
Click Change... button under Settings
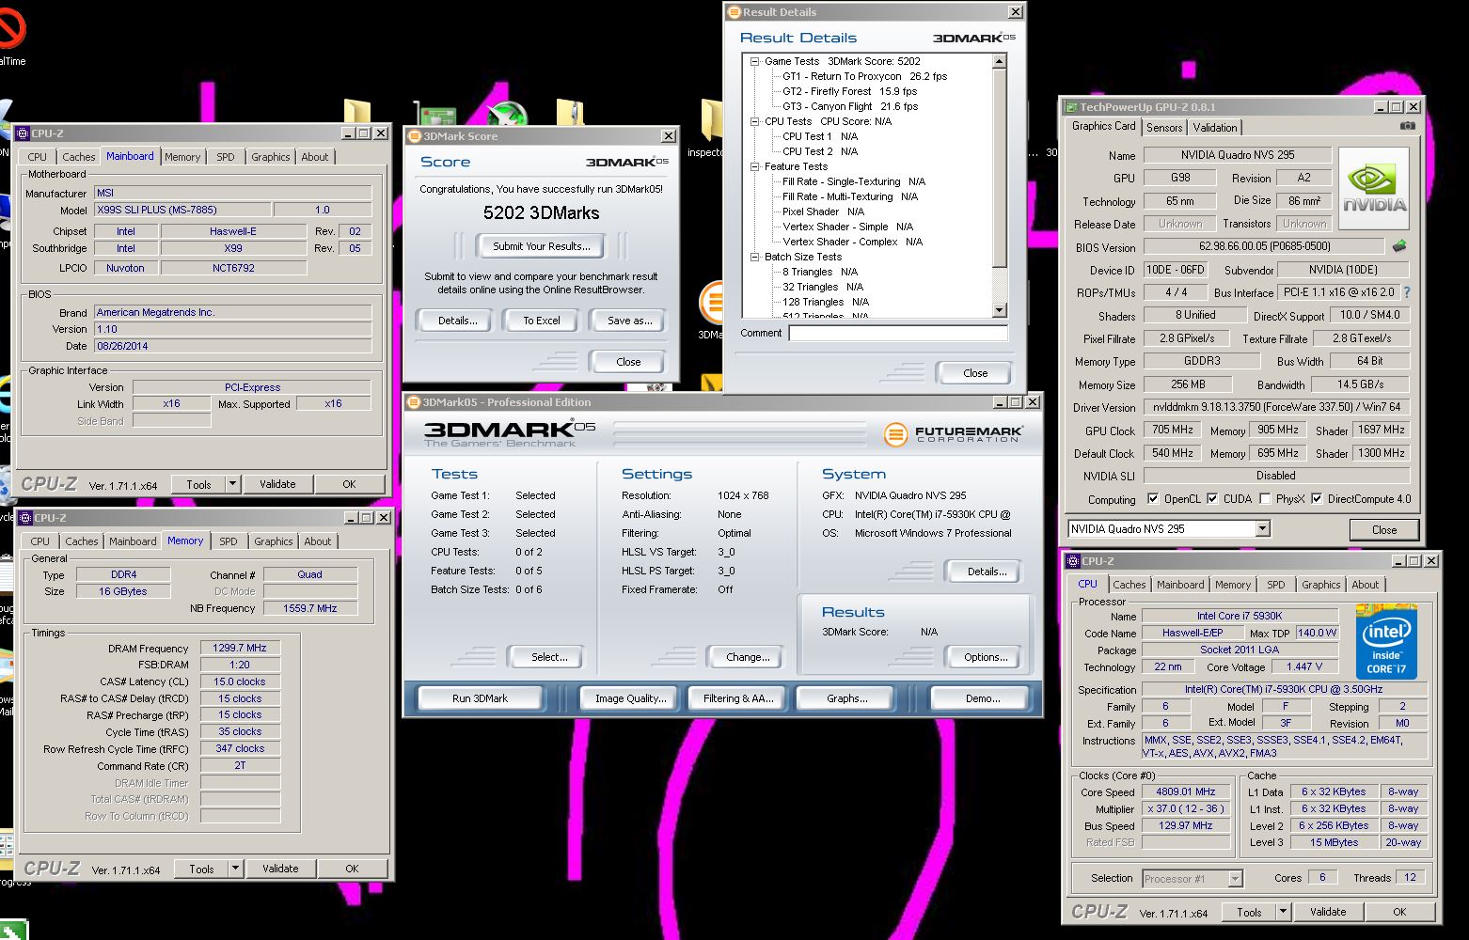(x=748, y=657)
